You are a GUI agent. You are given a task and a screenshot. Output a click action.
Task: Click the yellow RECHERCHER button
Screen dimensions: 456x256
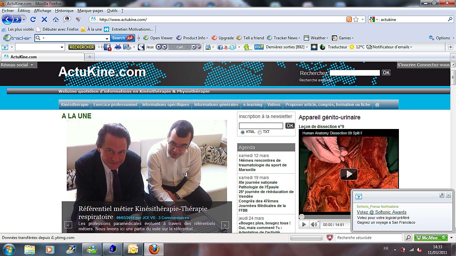coord(81,47)
